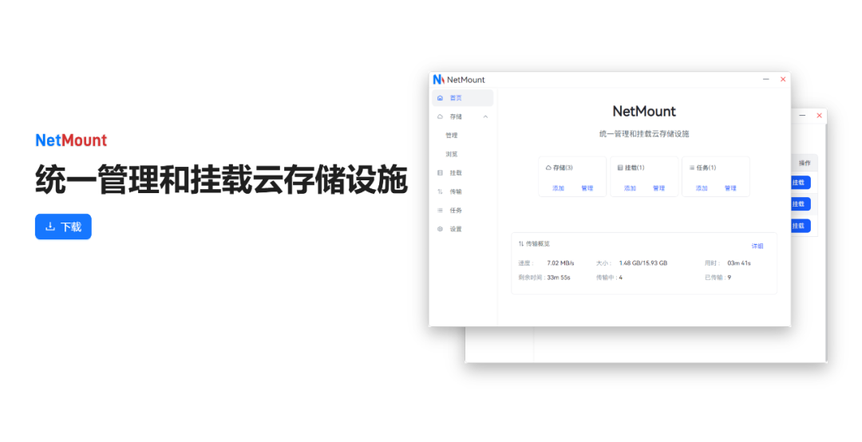862x442 pixels.
Task: Minimize the front NetMount window
Action: [765, 79]
